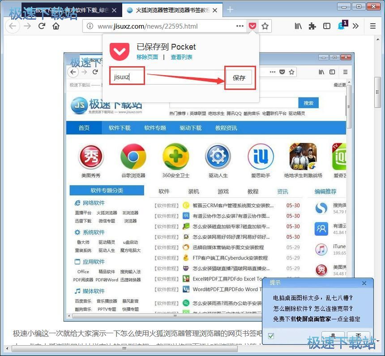Switch to the 火狐浏览器管理浏览器书签 tab
Viewport: 385px width, 356px height.
click(173, 10)
